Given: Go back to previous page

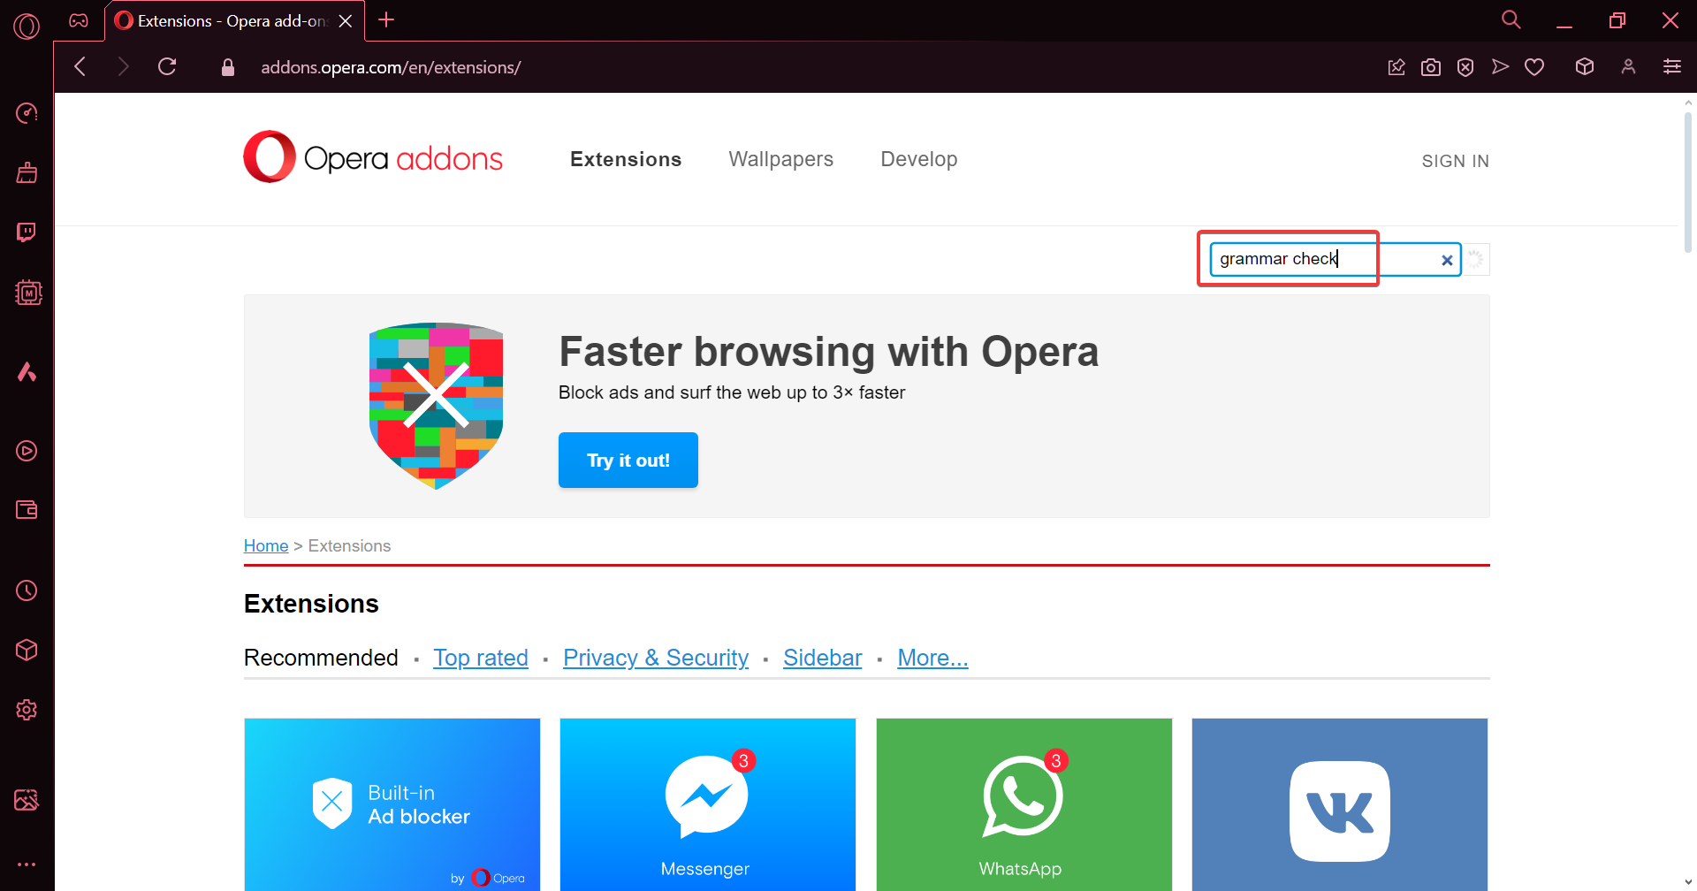Looking at the screenshot, I should pyautogui.click(x=80, y=66).
